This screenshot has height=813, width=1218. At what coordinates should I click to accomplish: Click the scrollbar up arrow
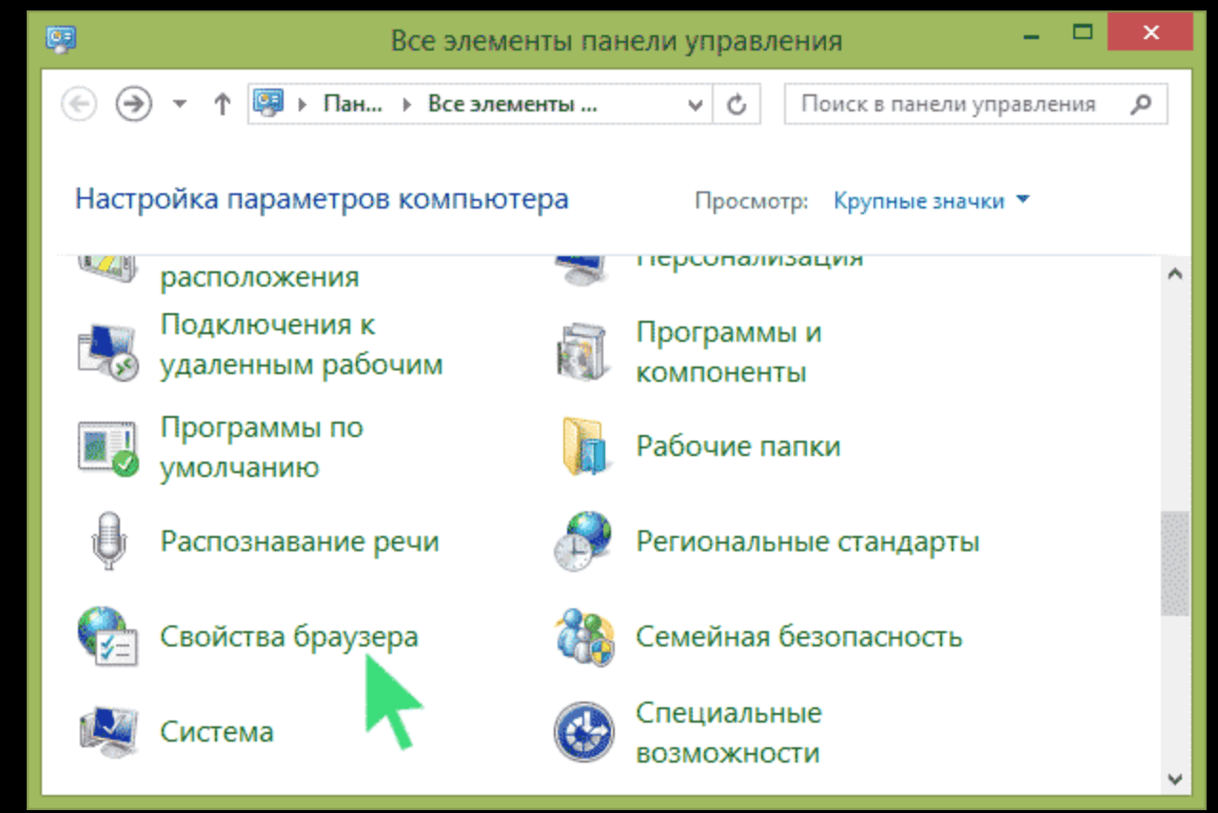click(1174, 274)
